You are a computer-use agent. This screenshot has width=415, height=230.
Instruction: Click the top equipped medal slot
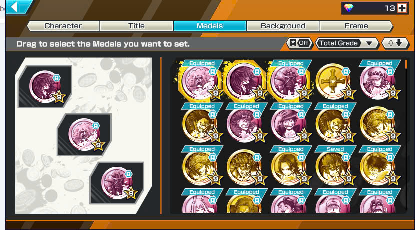point(45,86)
